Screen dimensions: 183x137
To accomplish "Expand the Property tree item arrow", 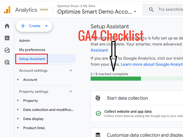I will (18, 101).
